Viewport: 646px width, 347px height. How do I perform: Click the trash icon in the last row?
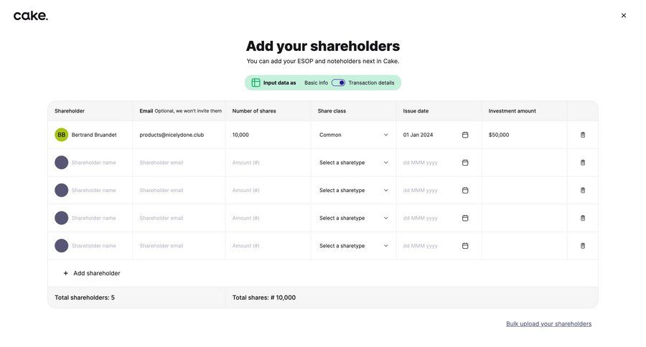click(583, 246)
